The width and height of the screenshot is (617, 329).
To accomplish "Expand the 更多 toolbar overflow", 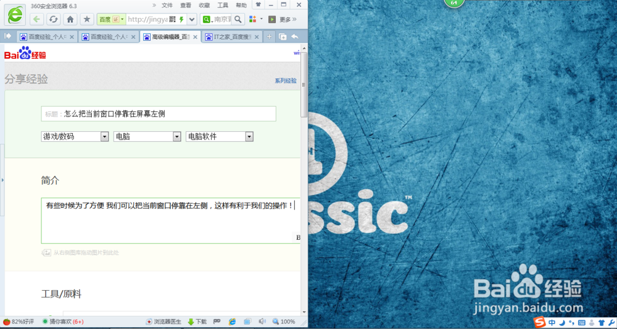I will pyautogui.click(x=288, y=19).
